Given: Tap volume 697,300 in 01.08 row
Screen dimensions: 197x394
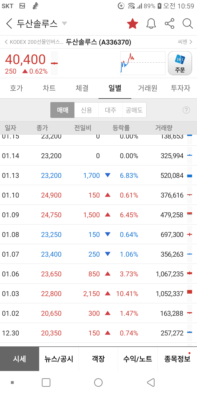Looking at the screenshot, I should coord(172,234).
